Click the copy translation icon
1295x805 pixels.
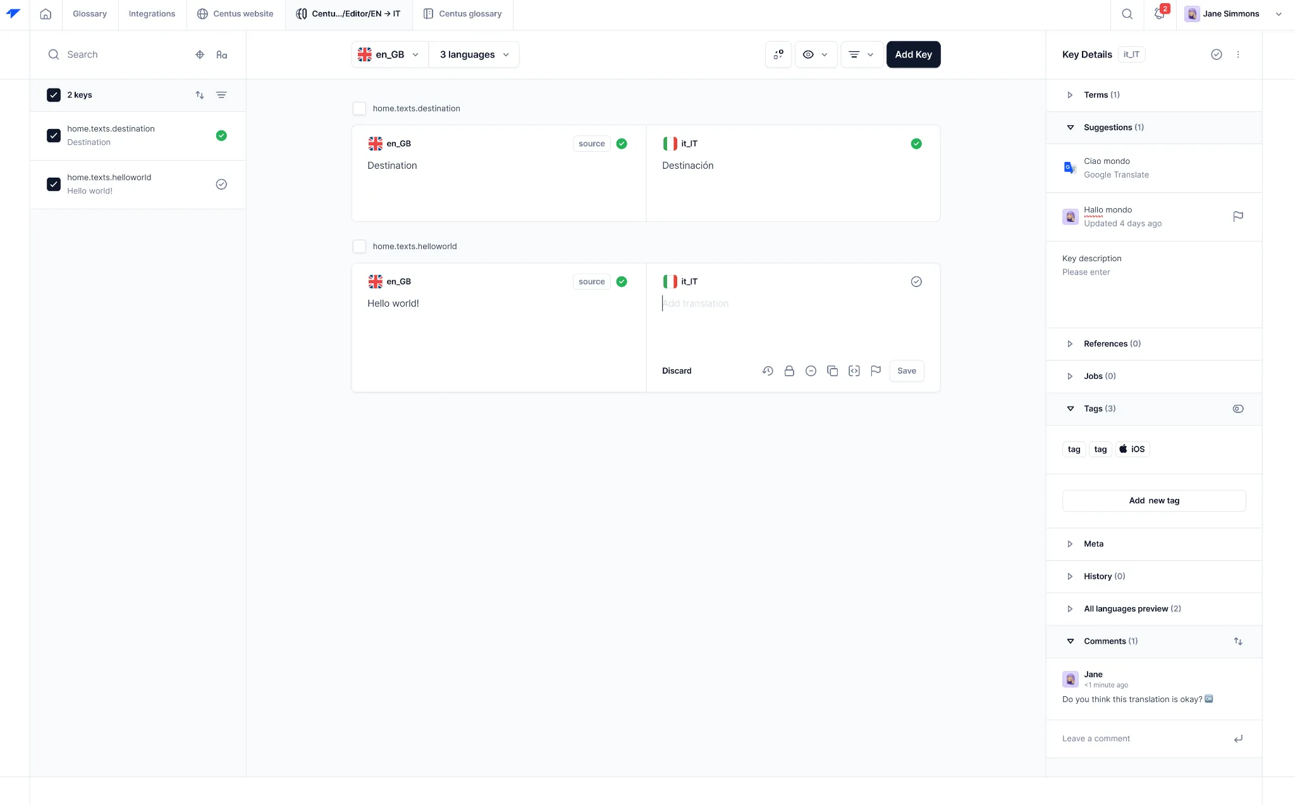[x=832, y=371]
